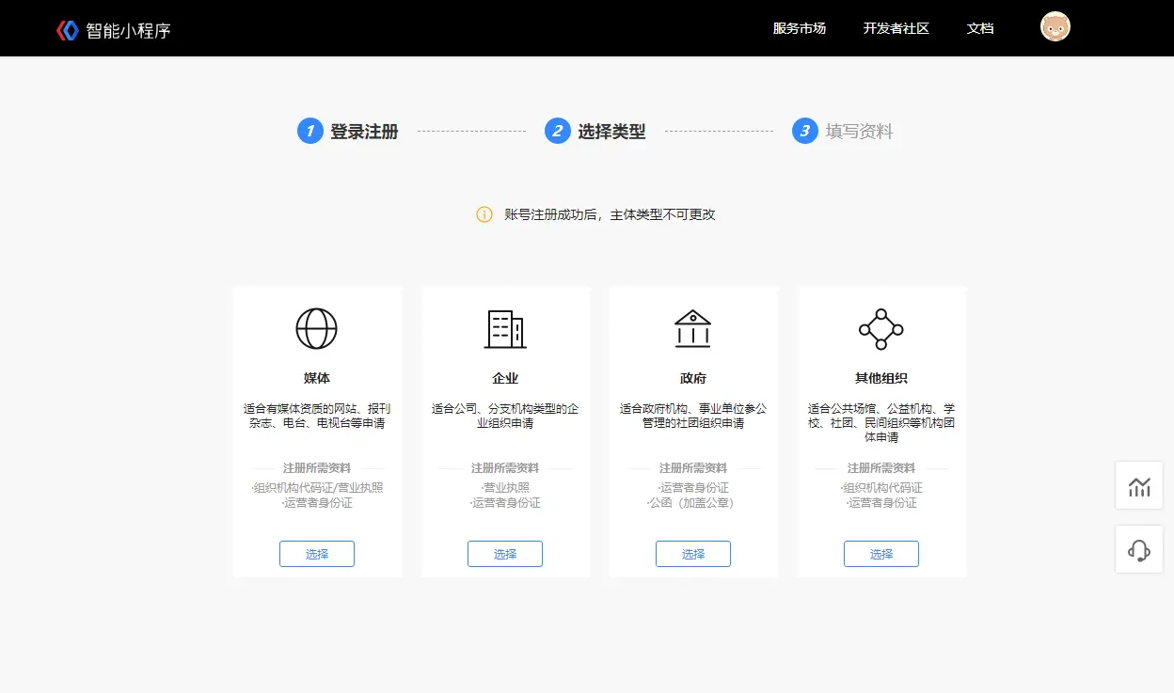Open the user avatar in the header

tap(1055, 27)
